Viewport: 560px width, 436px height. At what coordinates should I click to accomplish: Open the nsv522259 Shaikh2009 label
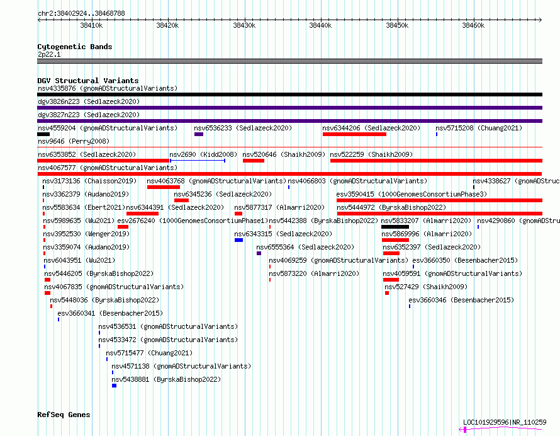coord(371,154)
